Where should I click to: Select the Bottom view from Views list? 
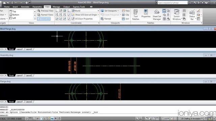[14, 15]
